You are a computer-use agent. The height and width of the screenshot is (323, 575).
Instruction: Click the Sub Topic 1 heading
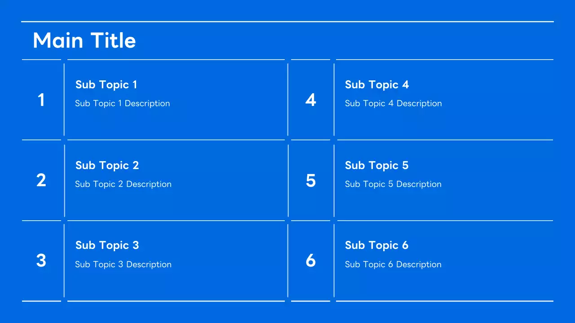tap(106, 85)
